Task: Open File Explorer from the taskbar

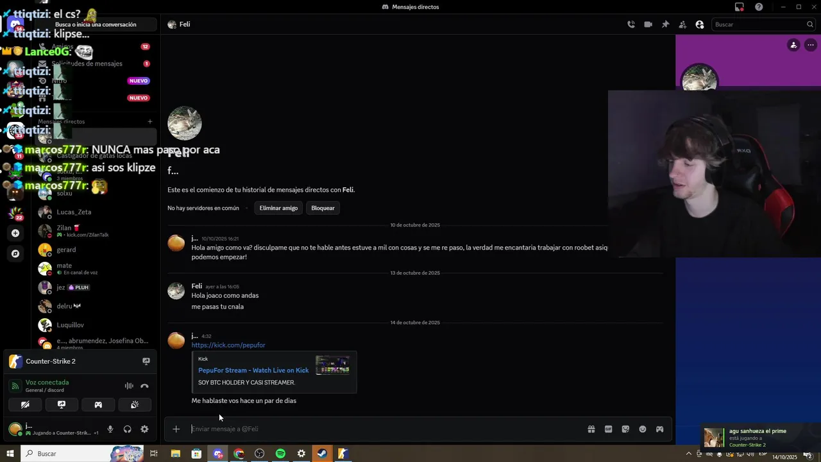Action: 176,454
